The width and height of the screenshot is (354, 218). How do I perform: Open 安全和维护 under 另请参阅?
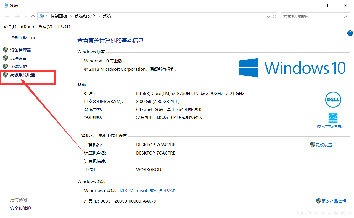tap(20, 208)
